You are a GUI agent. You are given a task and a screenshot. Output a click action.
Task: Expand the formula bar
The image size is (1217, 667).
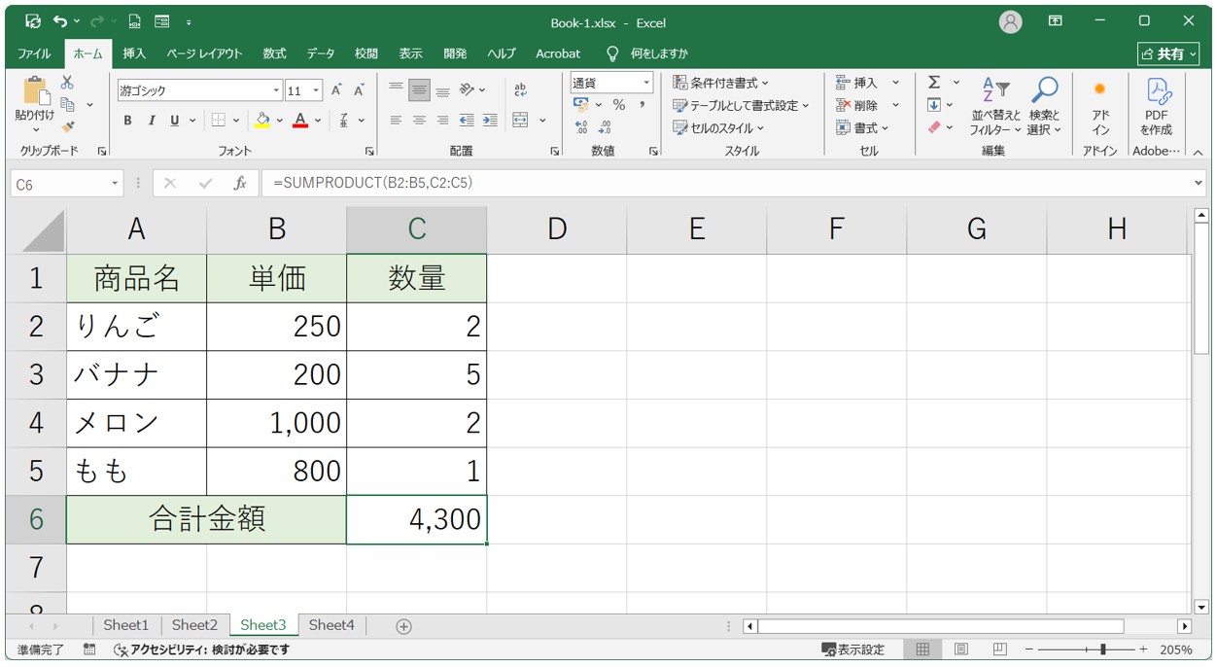1198,183
